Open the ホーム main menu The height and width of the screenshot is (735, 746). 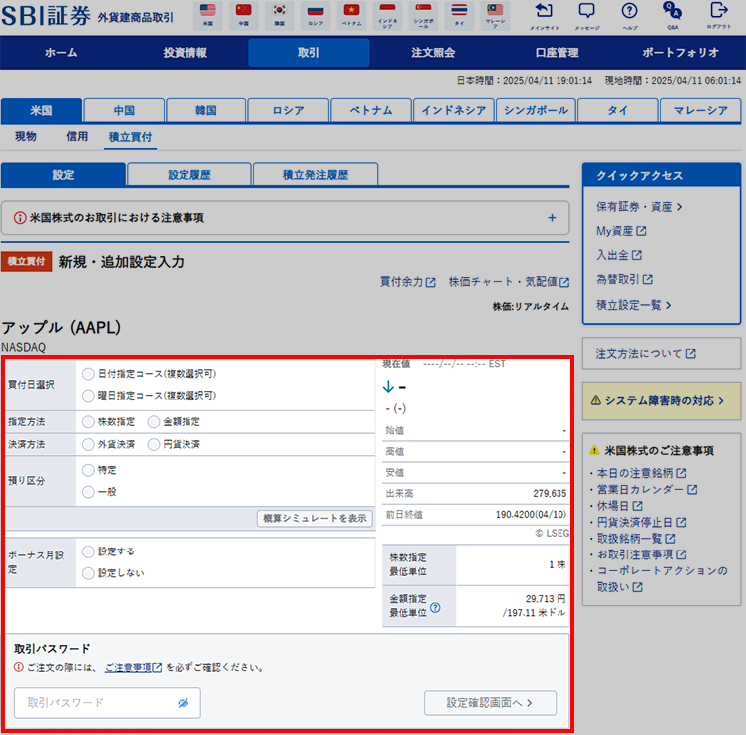61,52
